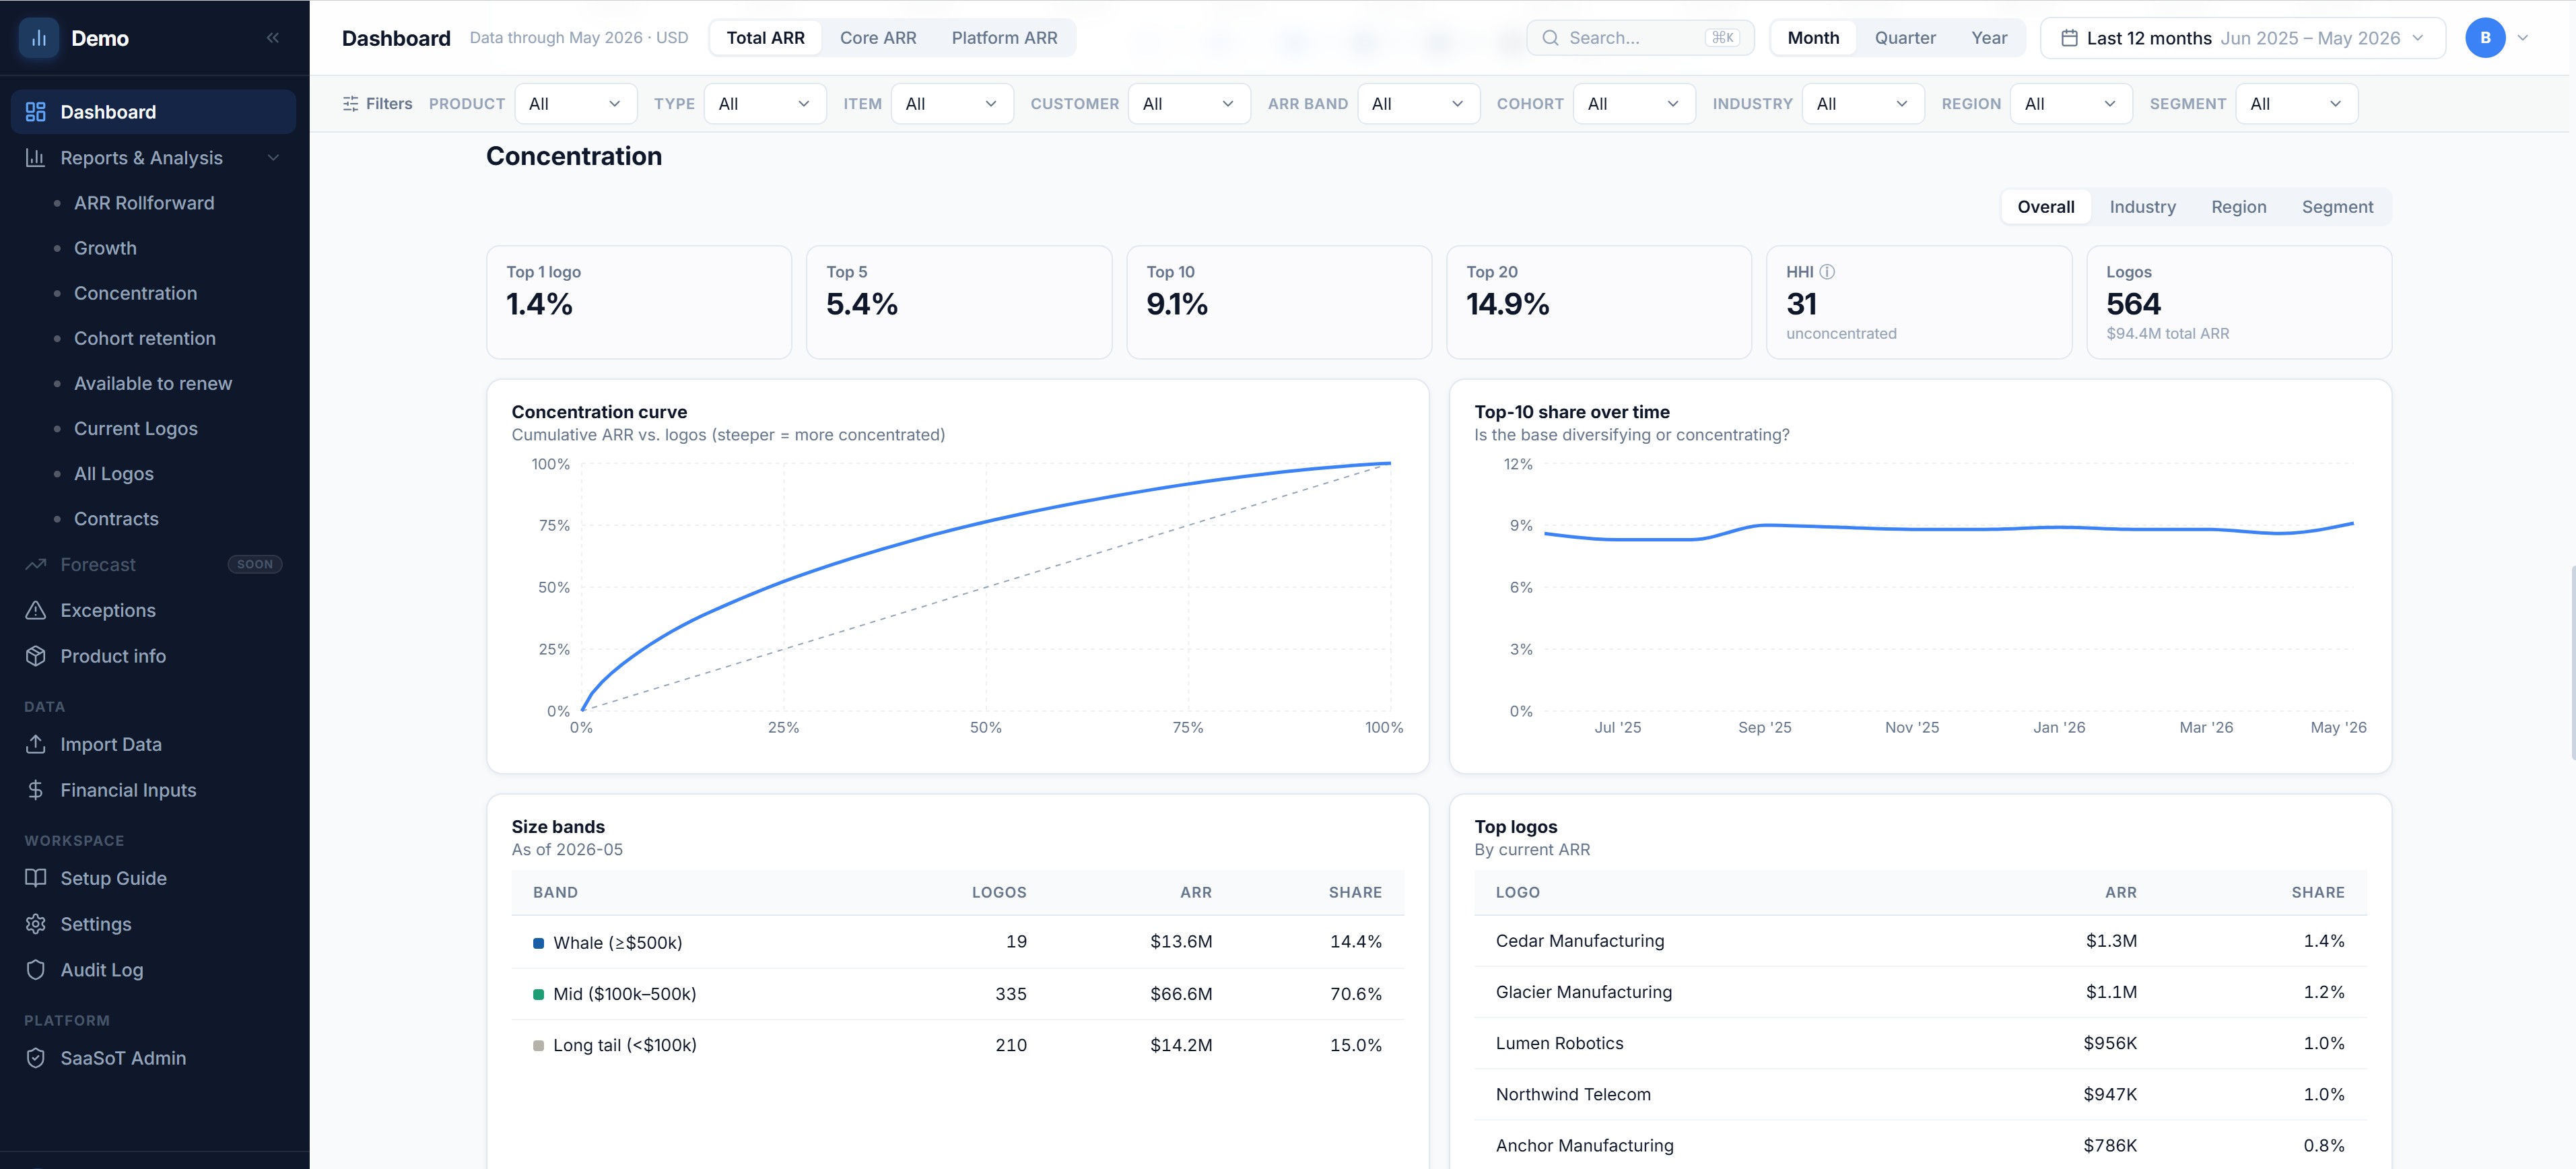Viewport: 2576px width, 1169px height.
Task: Click the page vertical scrollbar
Action: click(x=2572, y=662)
